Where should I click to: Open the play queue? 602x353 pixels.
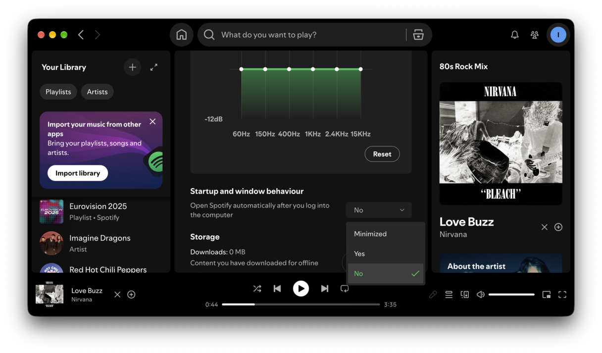point(449,295)
